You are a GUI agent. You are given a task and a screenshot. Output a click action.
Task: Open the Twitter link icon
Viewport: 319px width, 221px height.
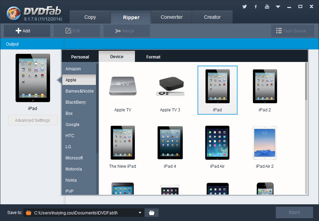[x=244, y=7]
